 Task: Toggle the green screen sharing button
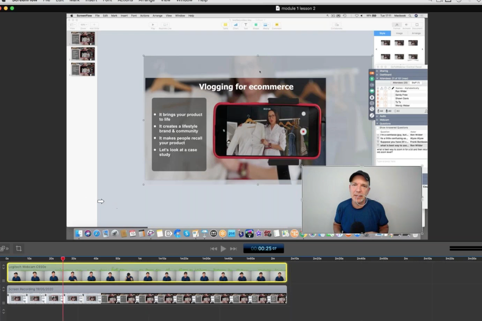[372, 91]
